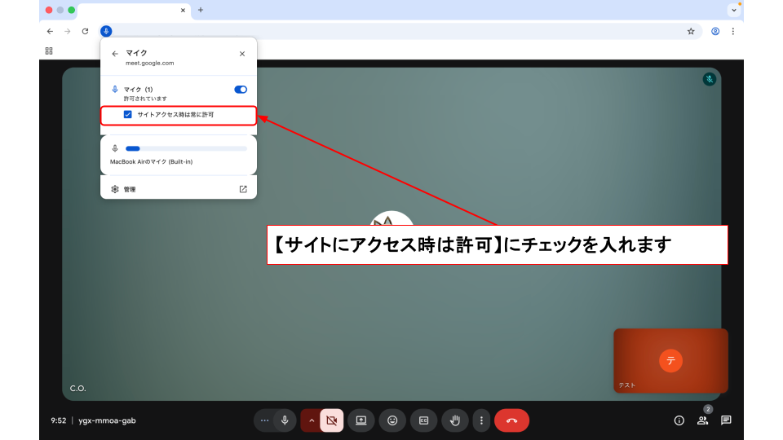This screenshot has height=440, width=783.
Task: Turn on closed captions
Action: (423, 420)
